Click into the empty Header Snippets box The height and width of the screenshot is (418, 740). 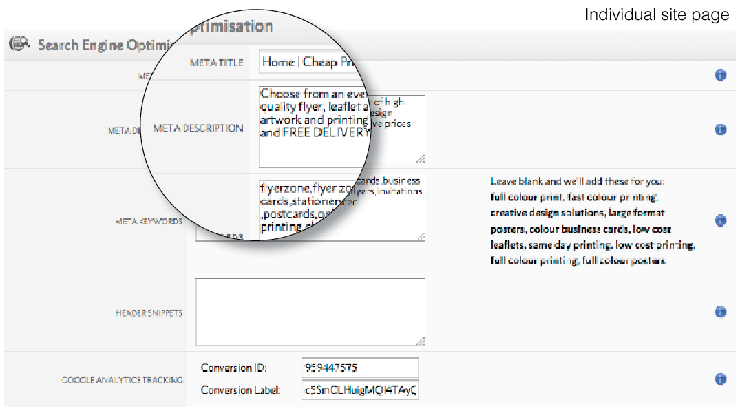coord(310,311)
